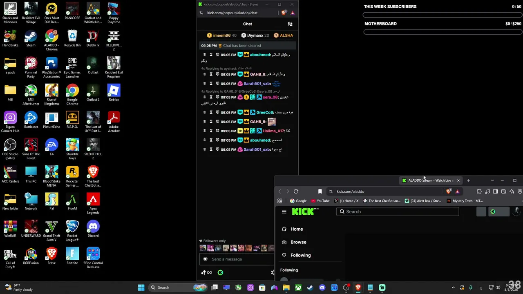The width and height of the screenshot is (523, 294).
Task: Select the Elgato Camera Hub desktop icon
Action: pyautogui.click(x=10, y=122)
